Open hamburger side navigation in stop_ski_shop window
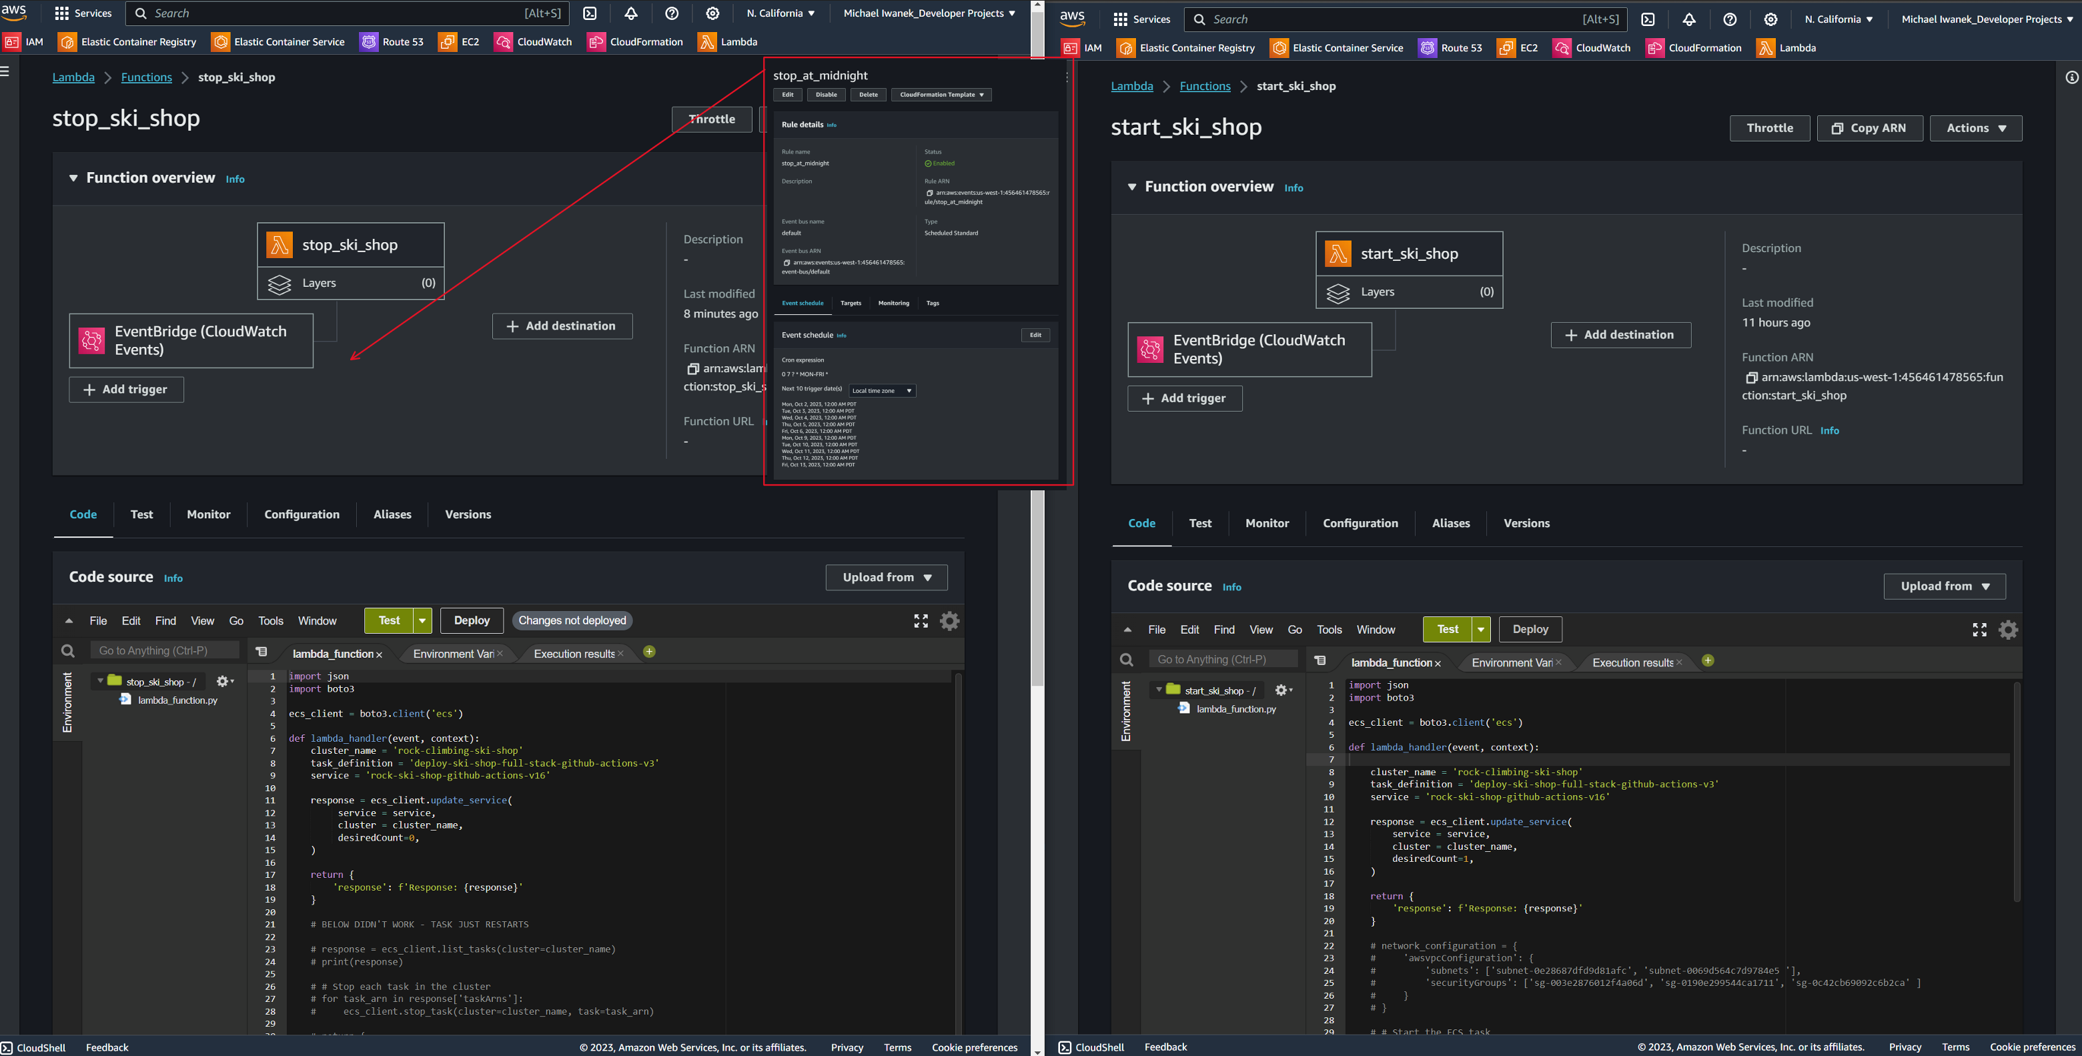 tap(5, 71)
